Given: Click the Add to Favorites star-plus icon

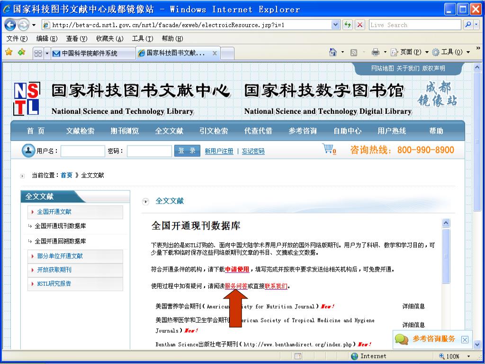Looking at the screenshot, I should (x=21, y=52).
